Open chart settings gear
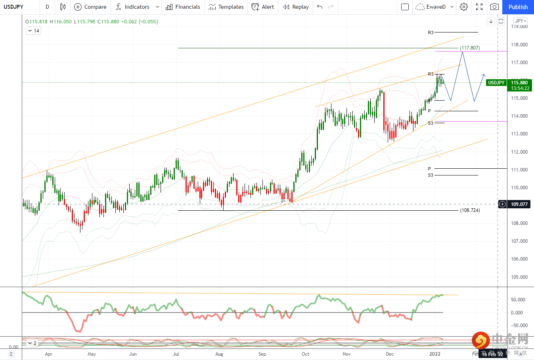The height and width of the screenshot is (360, 534). tap(464, 7)
